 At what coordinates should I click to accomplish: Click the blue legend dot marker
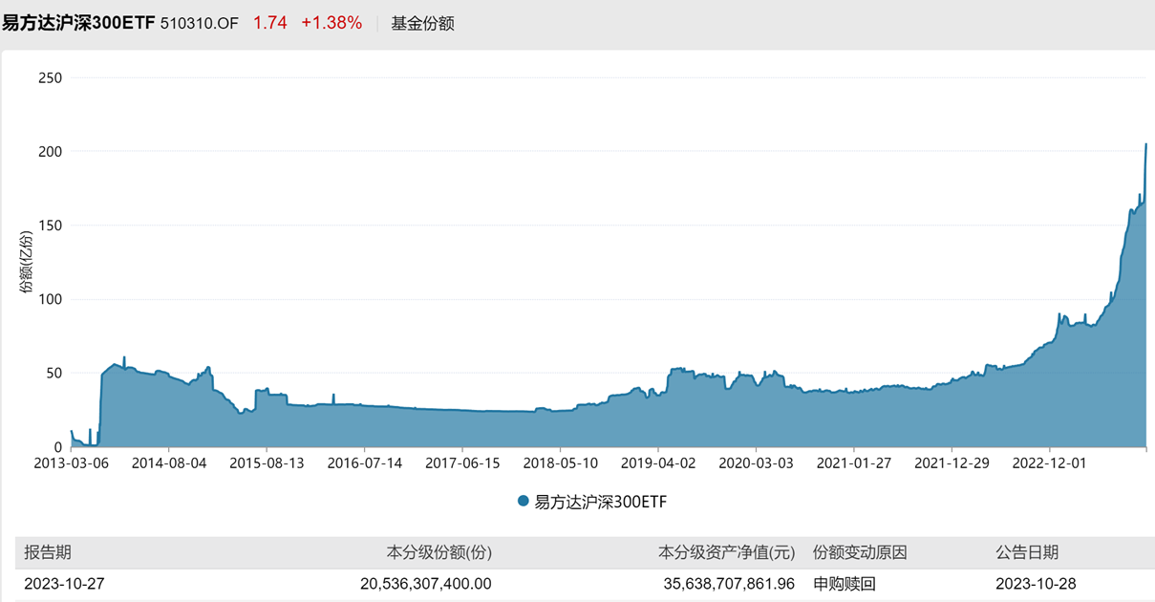click(x=523, y=501)
